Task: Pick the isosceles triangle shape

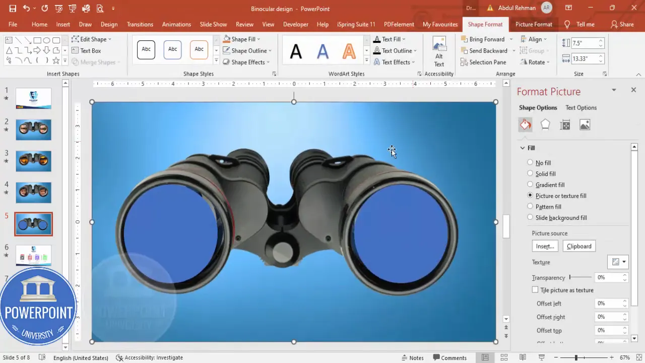Action: tap(9, 50)
